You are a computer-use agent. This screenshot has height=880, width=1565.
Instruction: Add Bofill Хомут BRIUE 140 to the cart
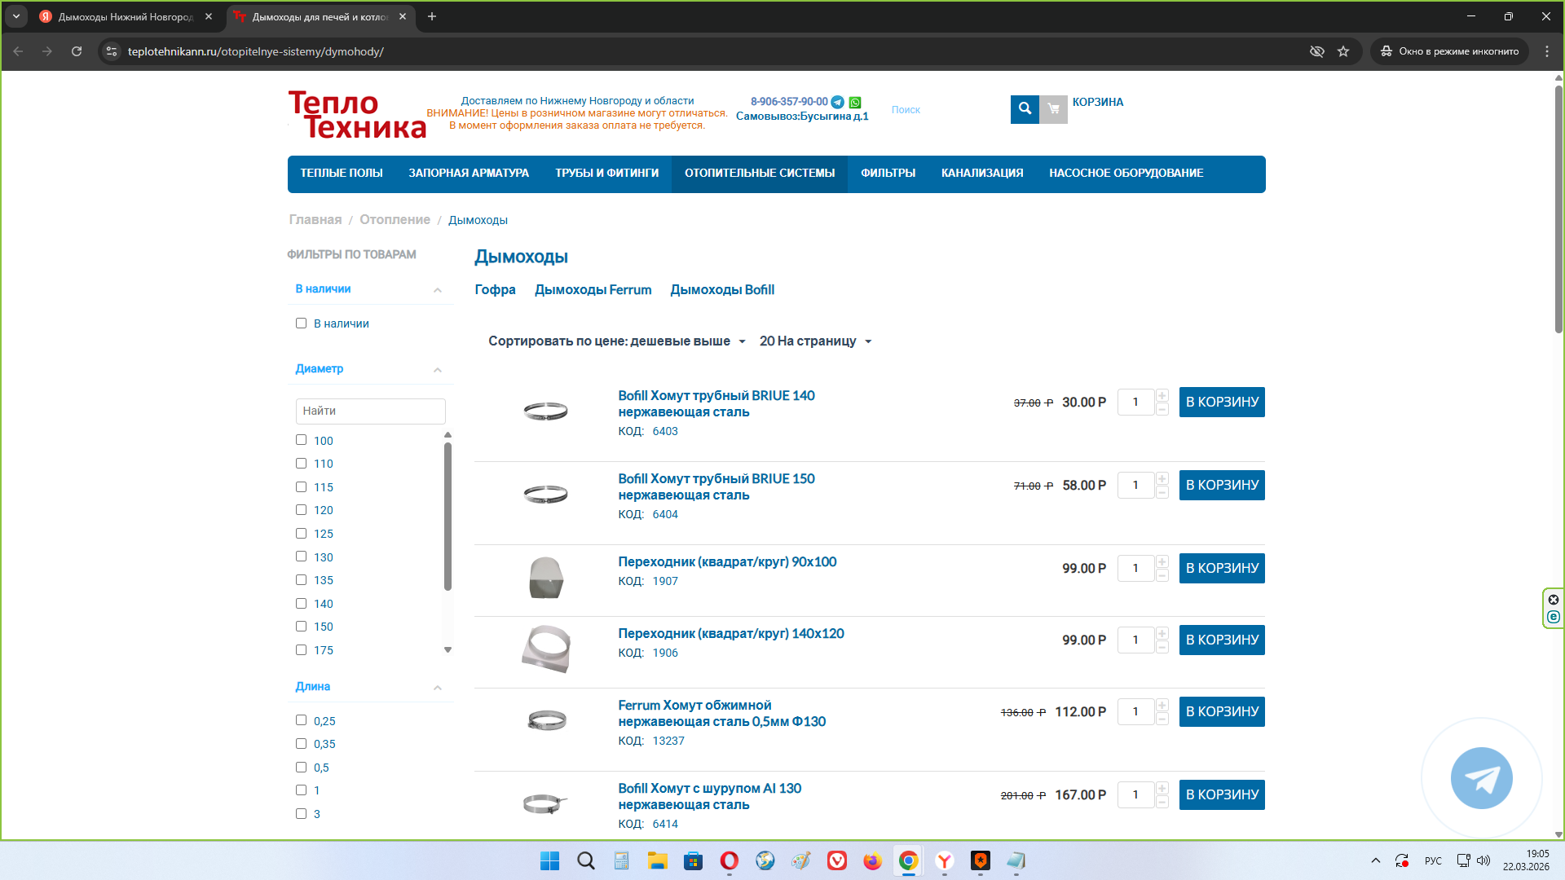[1221, 403]
